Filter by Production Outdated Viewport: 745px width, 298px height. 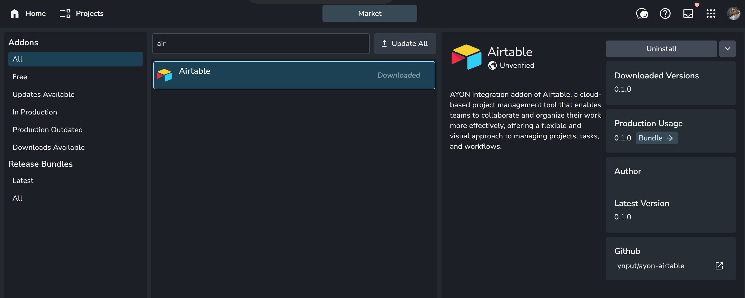[75, 130]
